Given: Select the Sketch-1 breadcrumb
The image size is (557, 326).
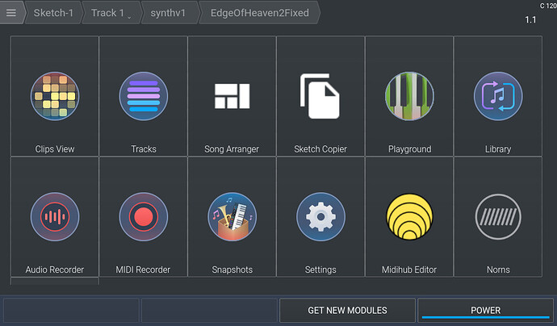Looking at the screenshot, I should click(x=53, y=13).
